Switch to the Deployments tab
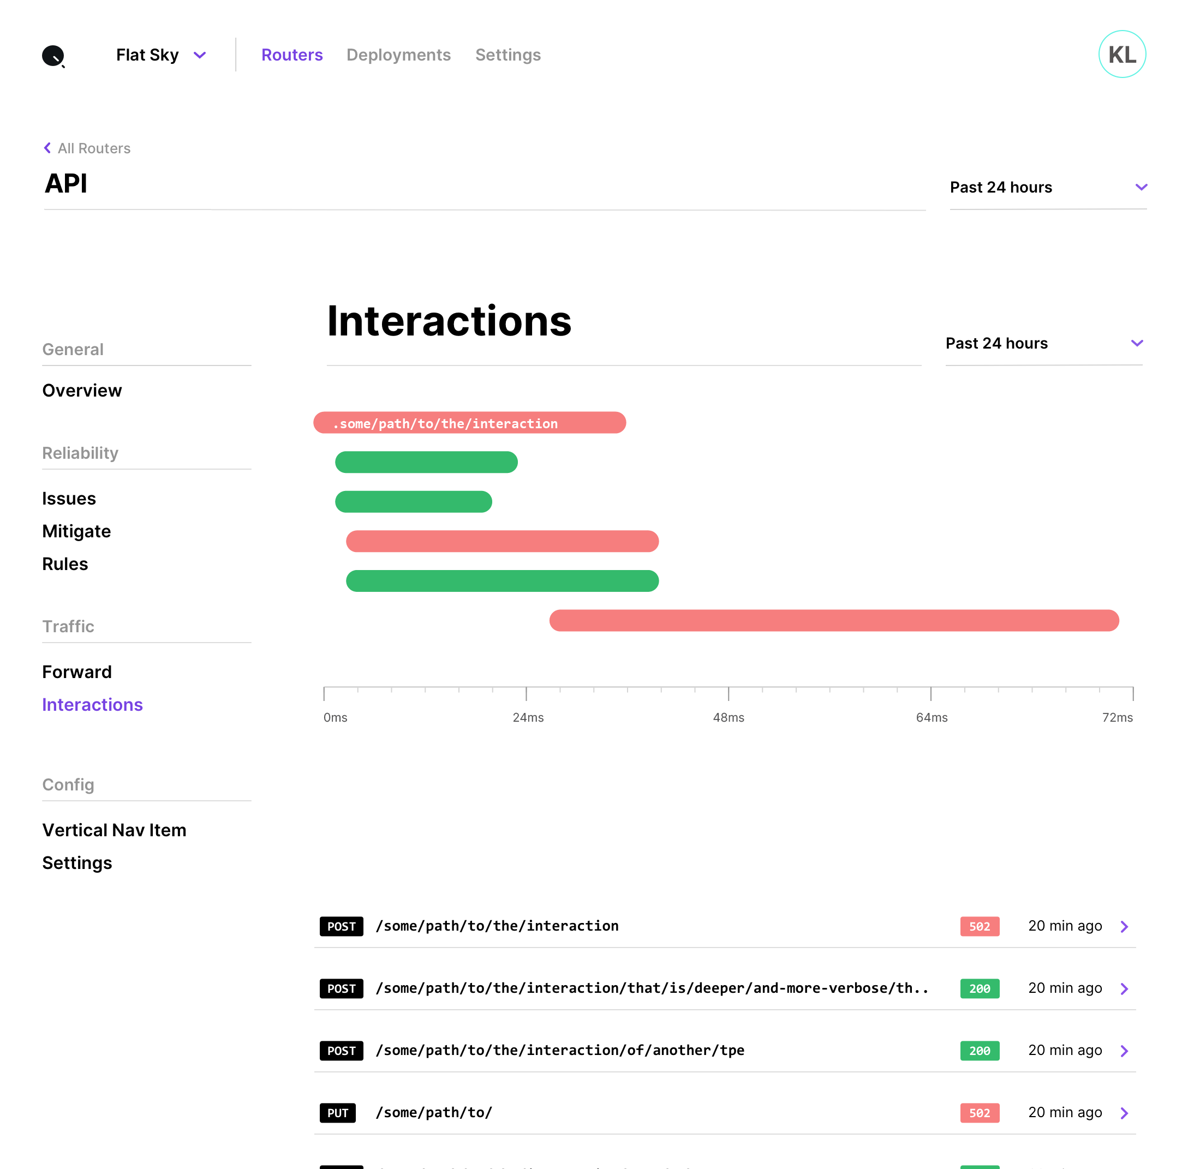 click(398, 55)
